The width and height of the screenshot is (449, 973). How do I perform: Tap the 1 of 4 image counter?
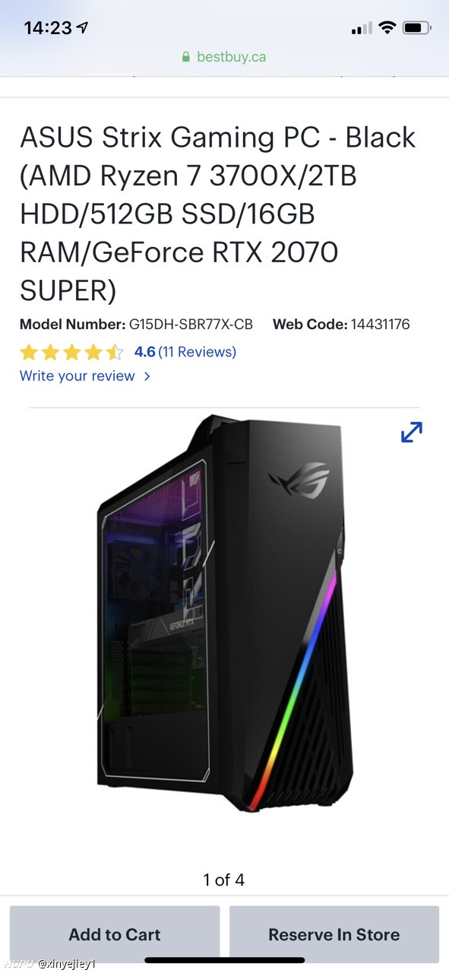tap(224, 880)
